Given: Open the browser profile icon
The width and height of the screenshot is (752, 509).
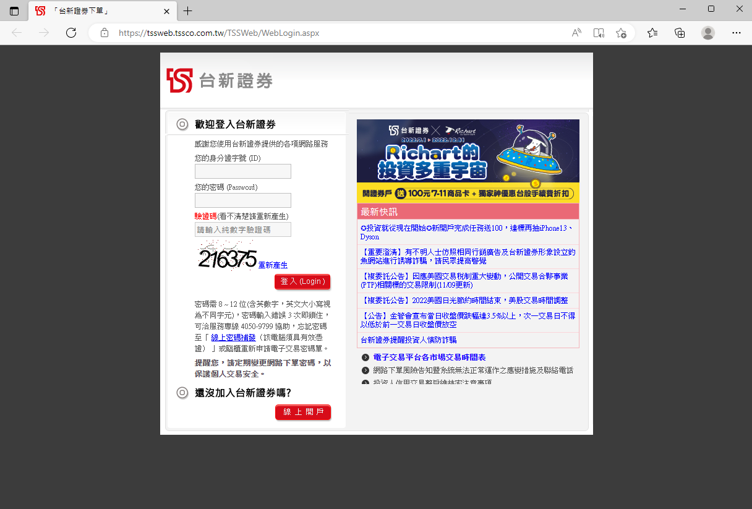Looking at the screenshot, I should point(708,33).
